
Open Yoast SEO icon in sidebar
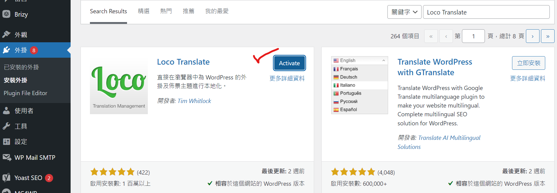pyautogui.click(x=6, y=178)
